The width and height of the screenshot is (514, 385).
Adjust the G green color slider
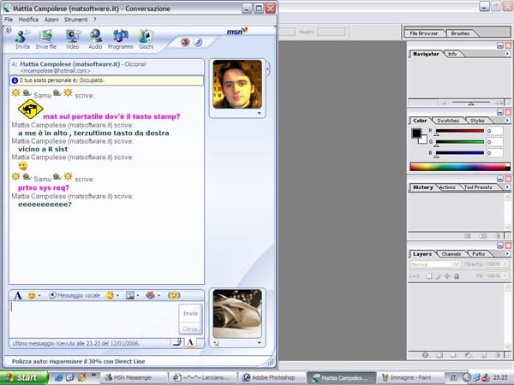click(x=459, y=142)
